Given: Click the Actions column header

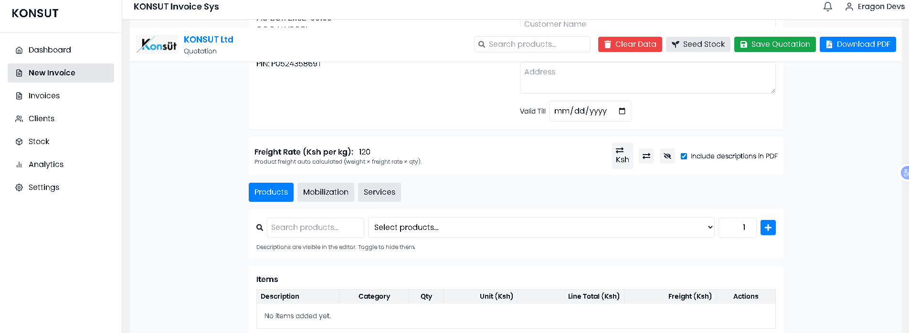Looking at the screenshot, I should tap(746, 296).
